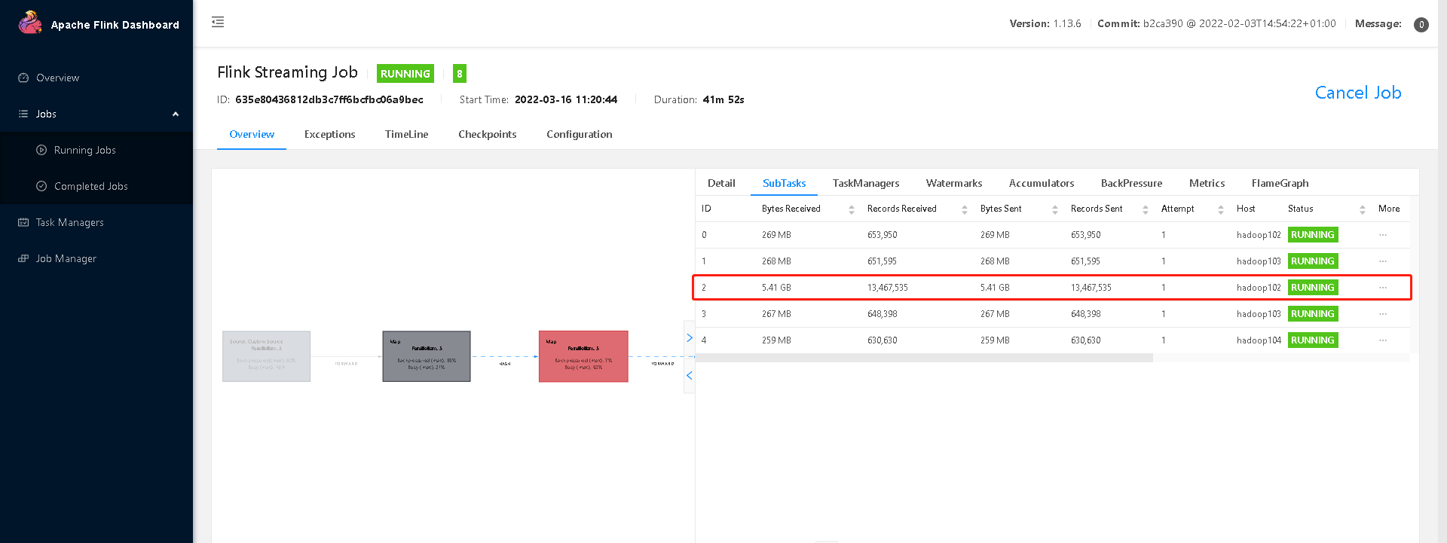Go to Running Jobs in sidebar
The width and height of the screenshot is (1447, 543).
click(85, 150)
